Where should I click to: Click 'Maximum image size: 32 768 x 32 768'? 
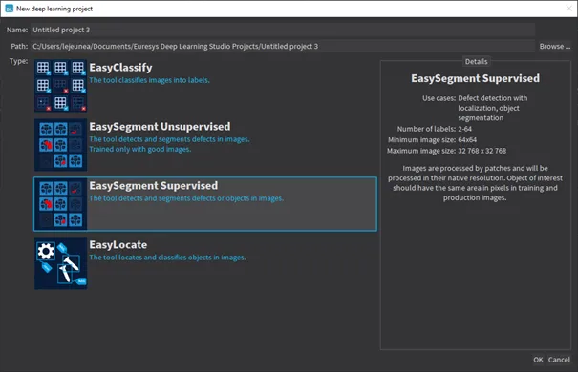tap(446, 151)
